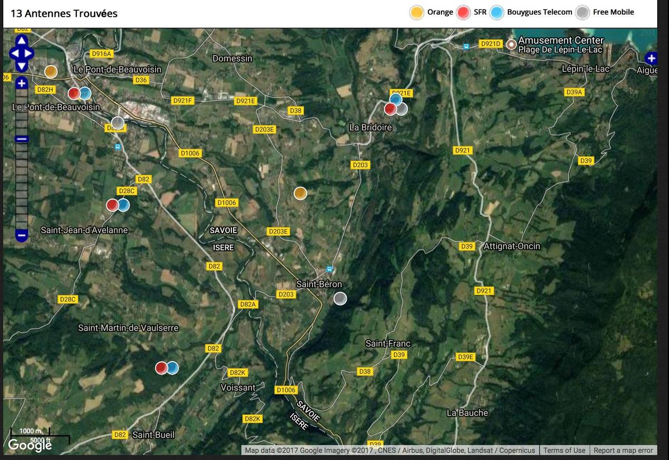Click the La Bridoire town label

371,127
